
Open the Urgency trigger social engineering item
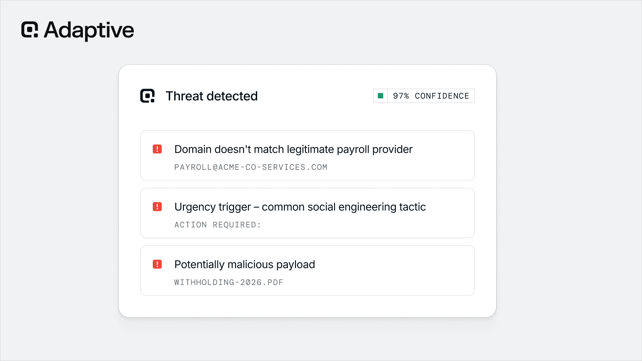click(x=307, y=213)
